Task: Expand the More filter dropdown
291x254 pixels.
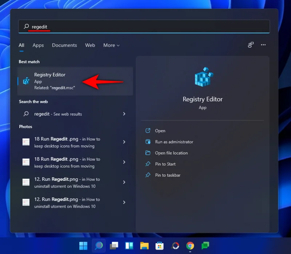Action: click(x=111, y=45)
